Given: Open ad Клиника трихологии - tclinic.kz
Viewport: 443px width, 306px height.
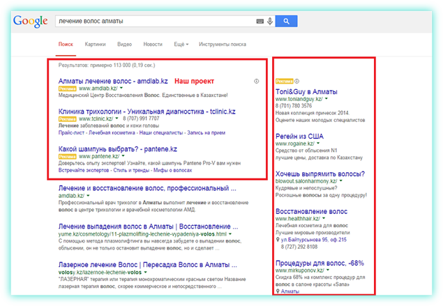Looking at the screenshot, I should pyautogui.click(x=147, y=112).
